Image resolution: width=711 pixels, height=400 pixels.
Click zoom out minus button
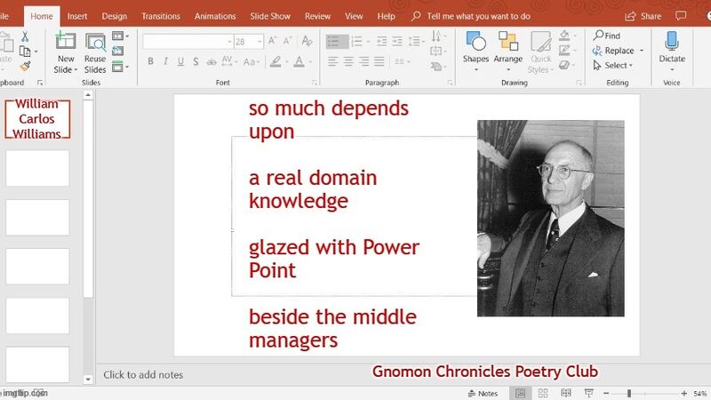coord(606,393)
